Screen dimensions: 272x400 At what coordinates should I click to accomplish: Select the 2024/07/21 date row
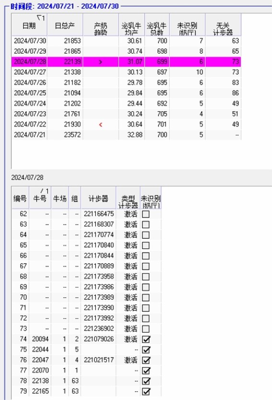coord(126,135)
